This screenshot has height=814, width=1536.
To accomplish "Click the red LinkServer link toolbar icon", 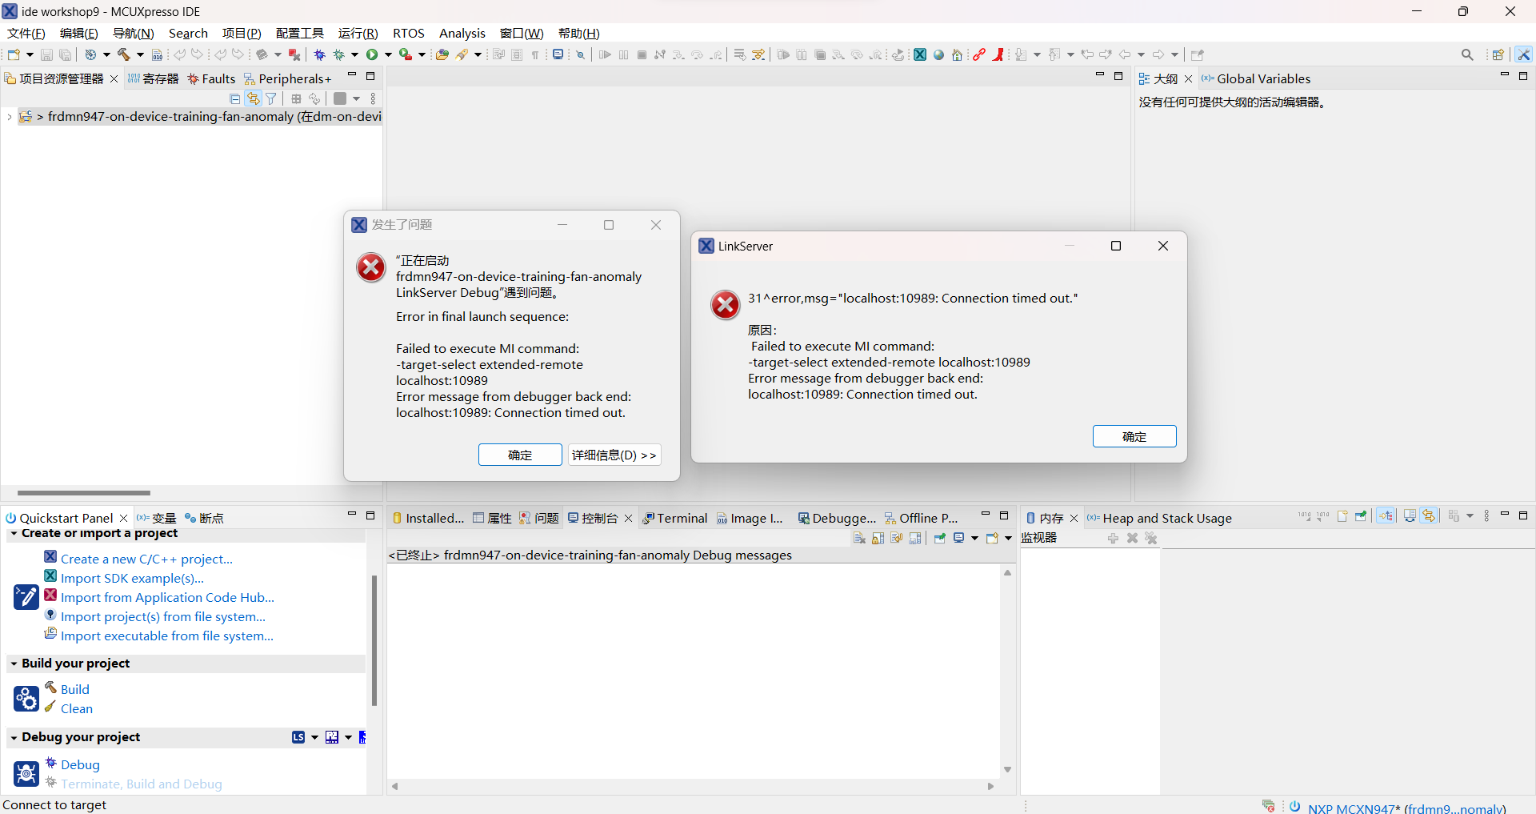I will [979, 54].
